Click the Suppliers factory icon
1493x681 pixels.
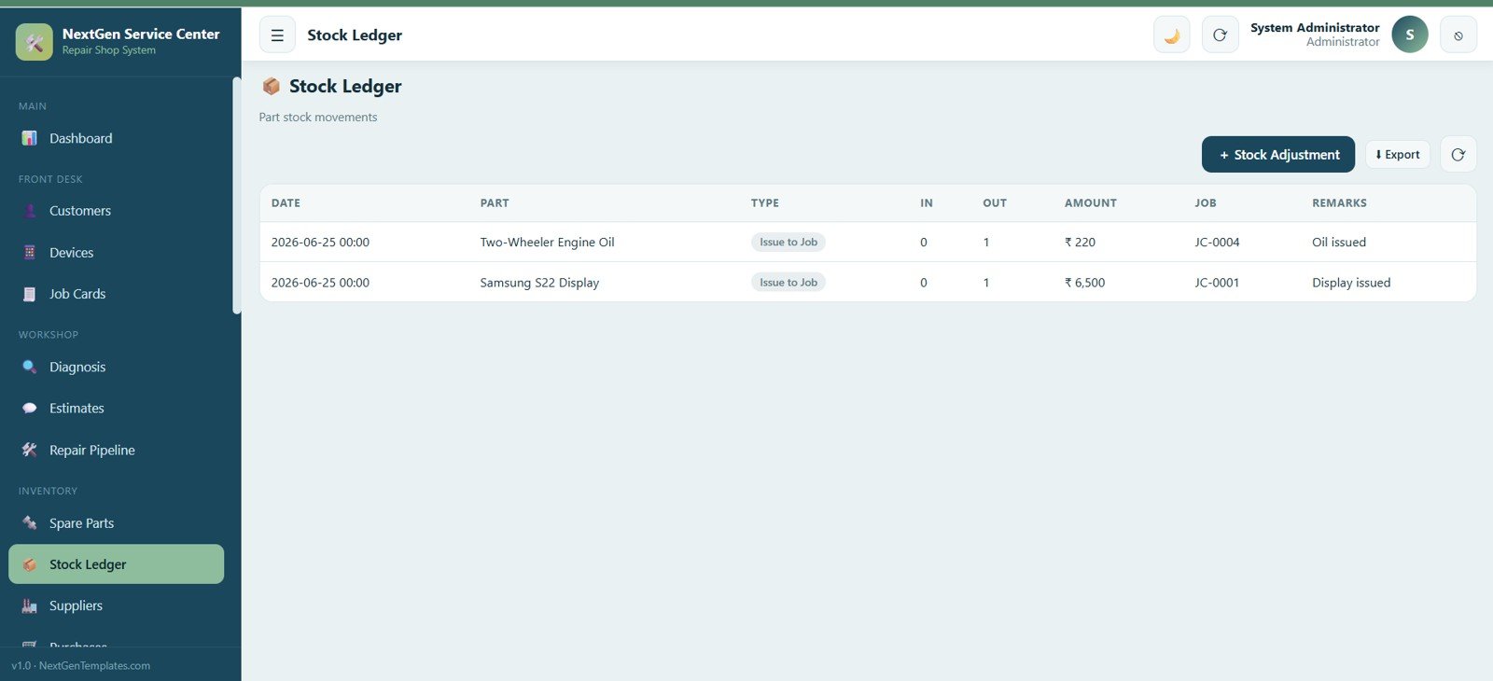pyautogui.click(x=30, y=605)
